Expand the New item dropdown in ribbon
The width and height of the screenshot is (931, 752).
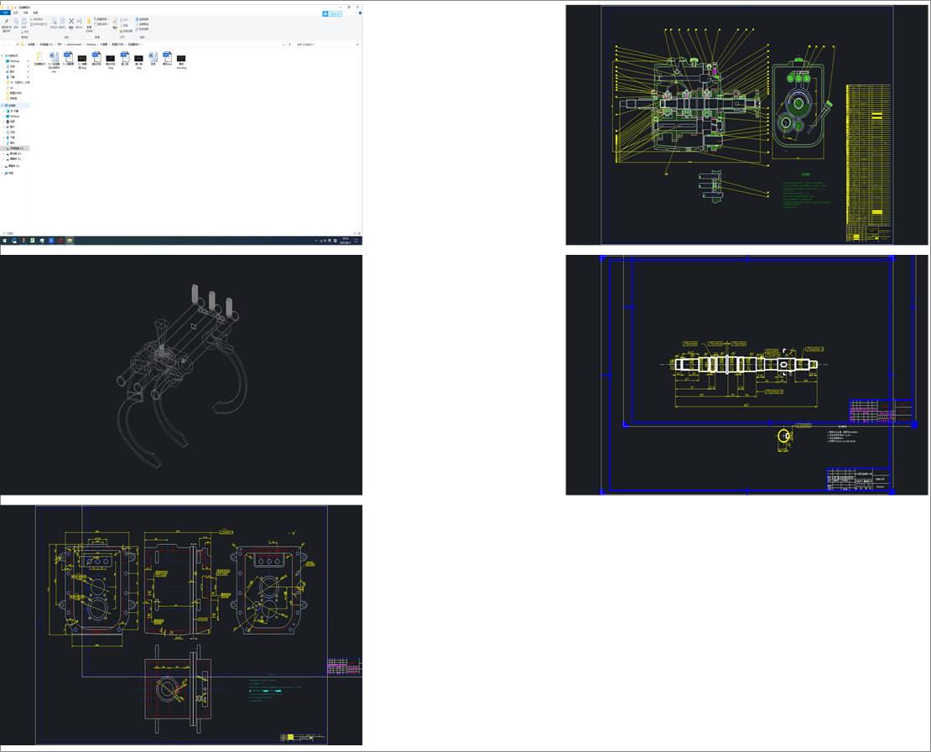[x=101, y=19]
